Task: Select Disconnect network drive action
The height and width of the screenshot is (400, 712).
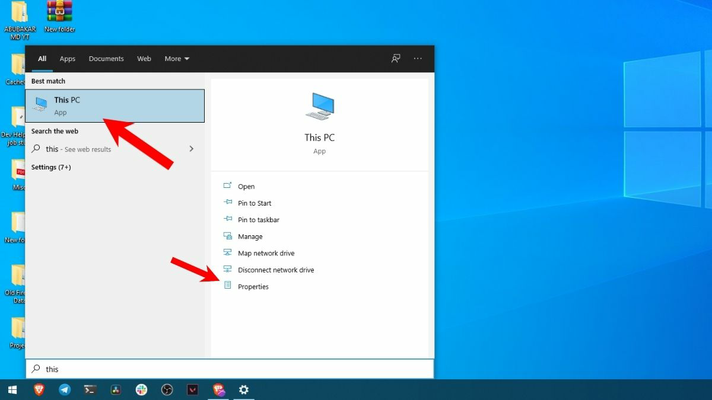Action: 276,270
